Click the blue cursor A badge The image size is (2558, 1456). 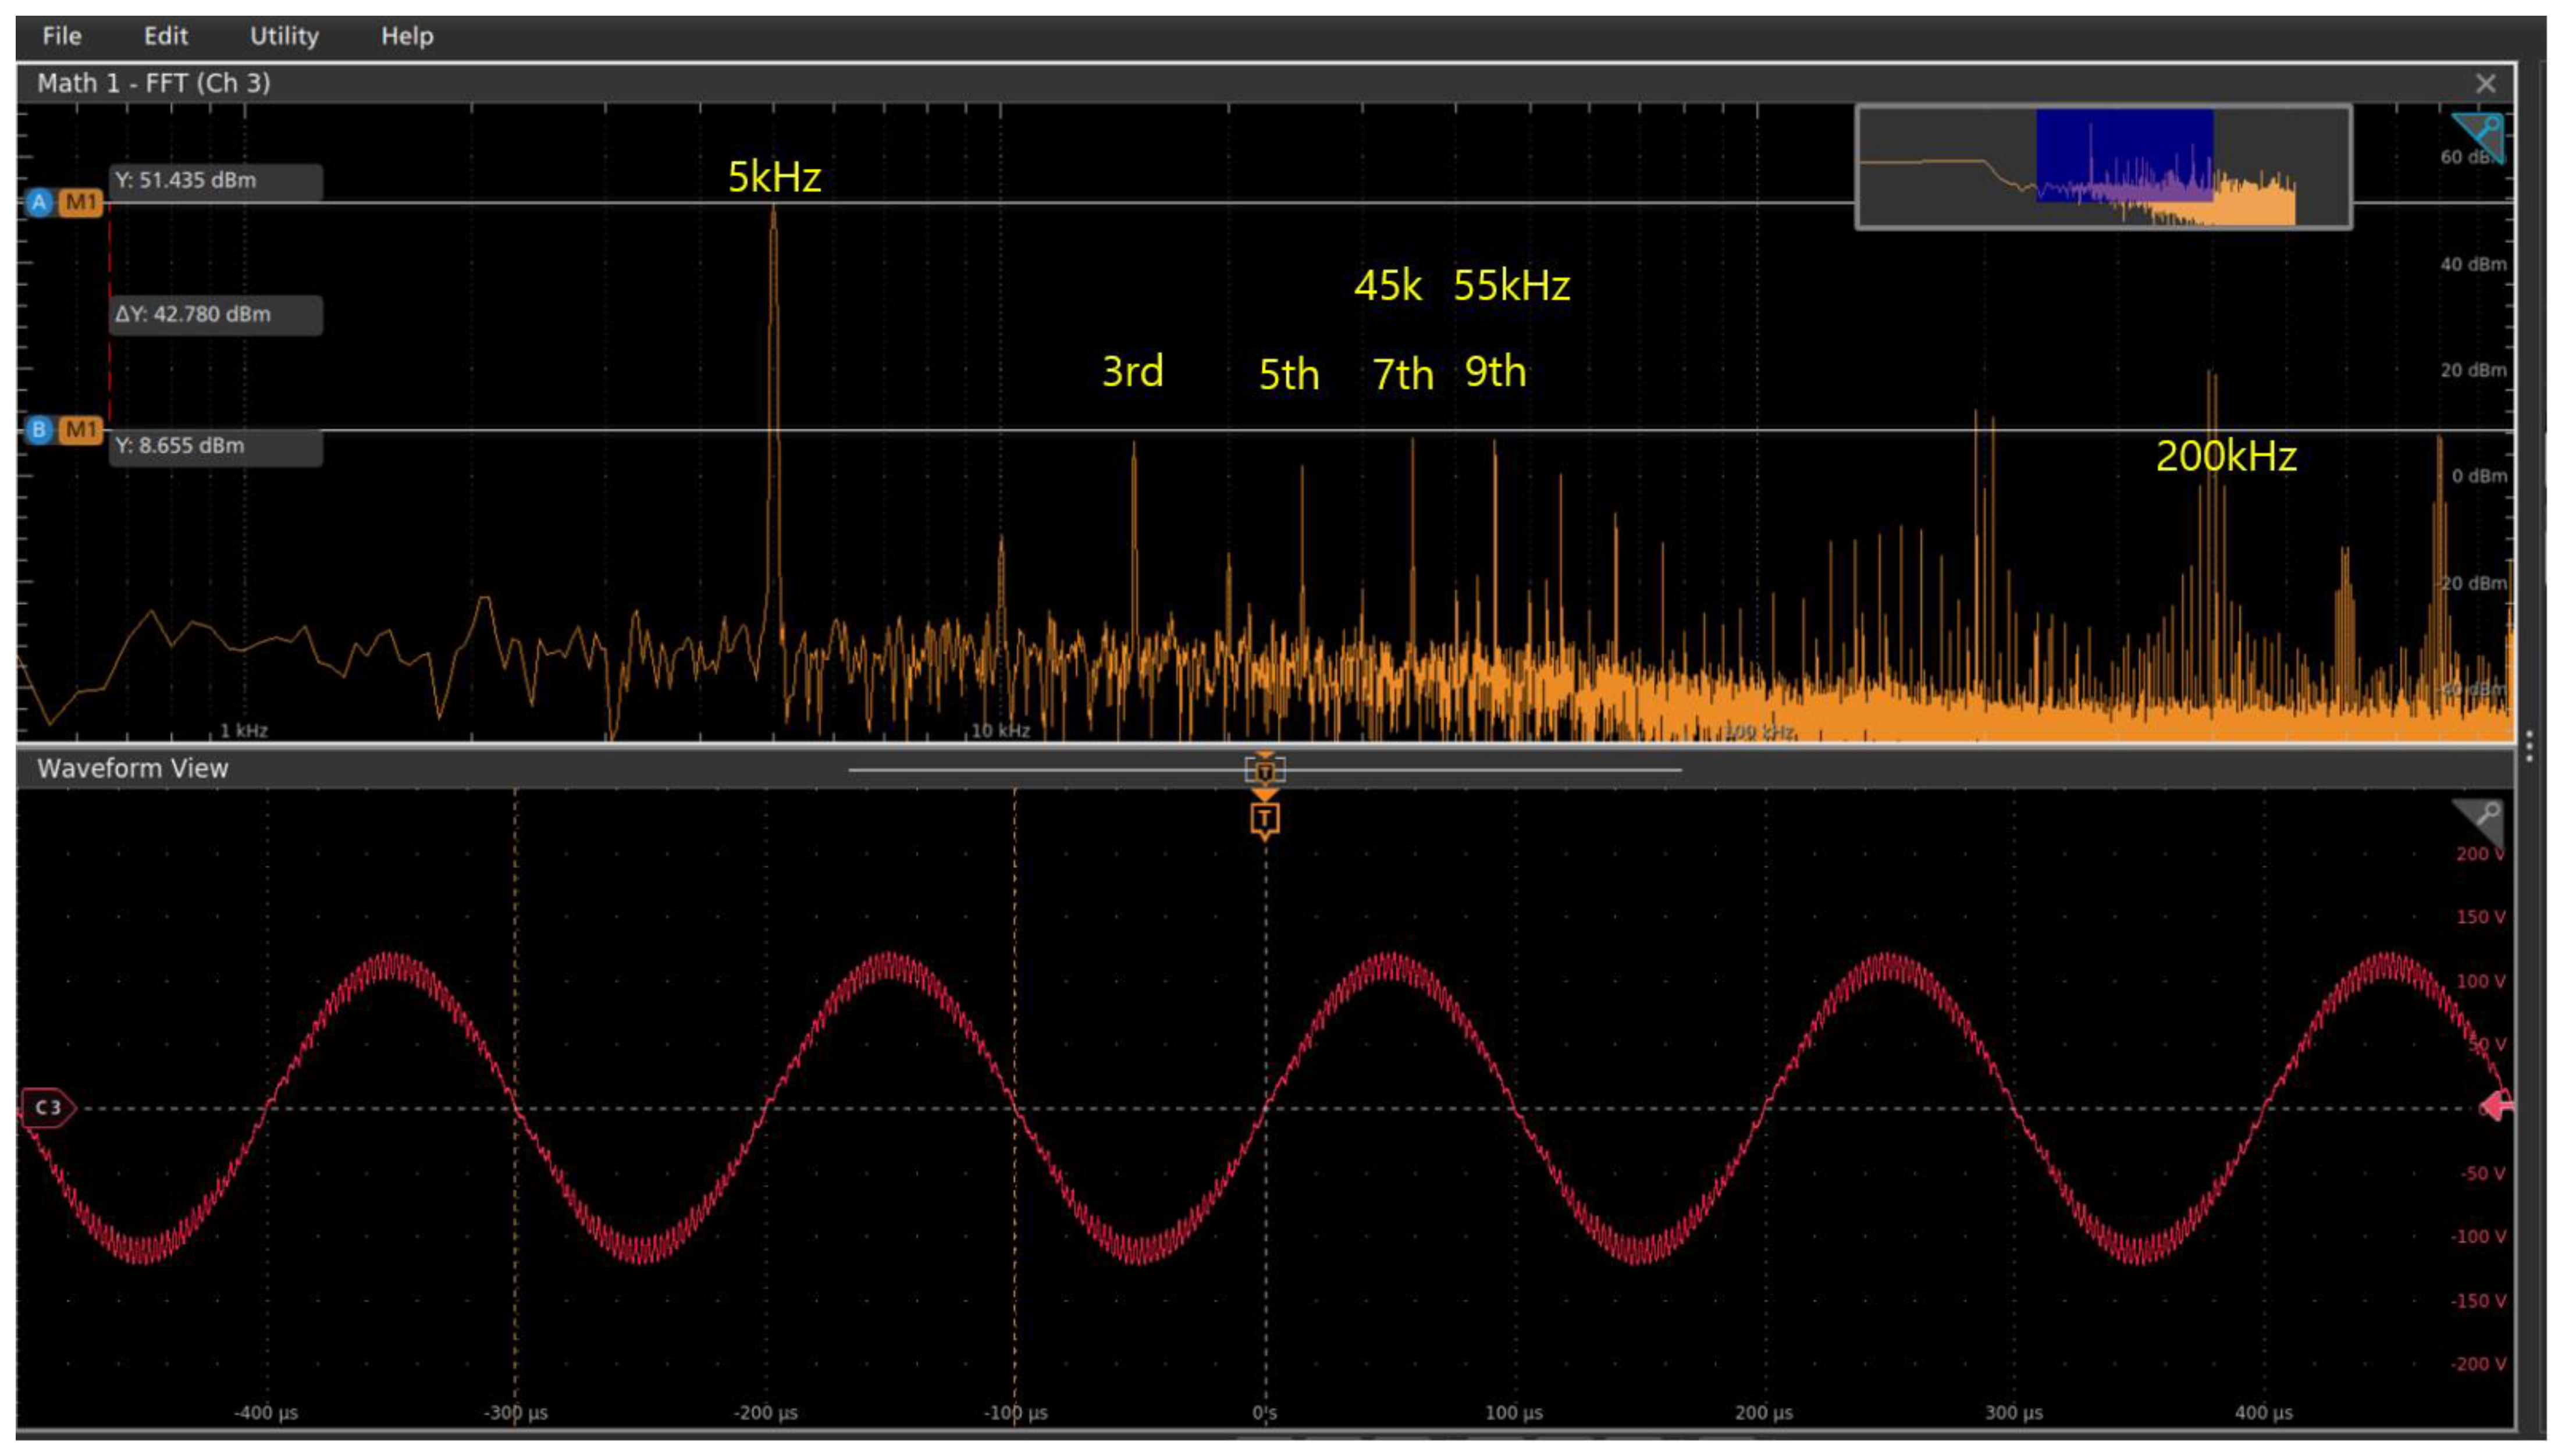click(39, 203)
